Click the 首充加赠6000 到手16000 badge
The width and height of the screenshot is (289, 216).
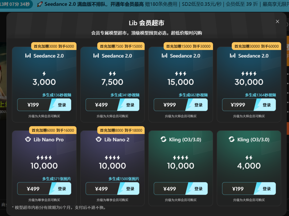click(x=53, y=130)
